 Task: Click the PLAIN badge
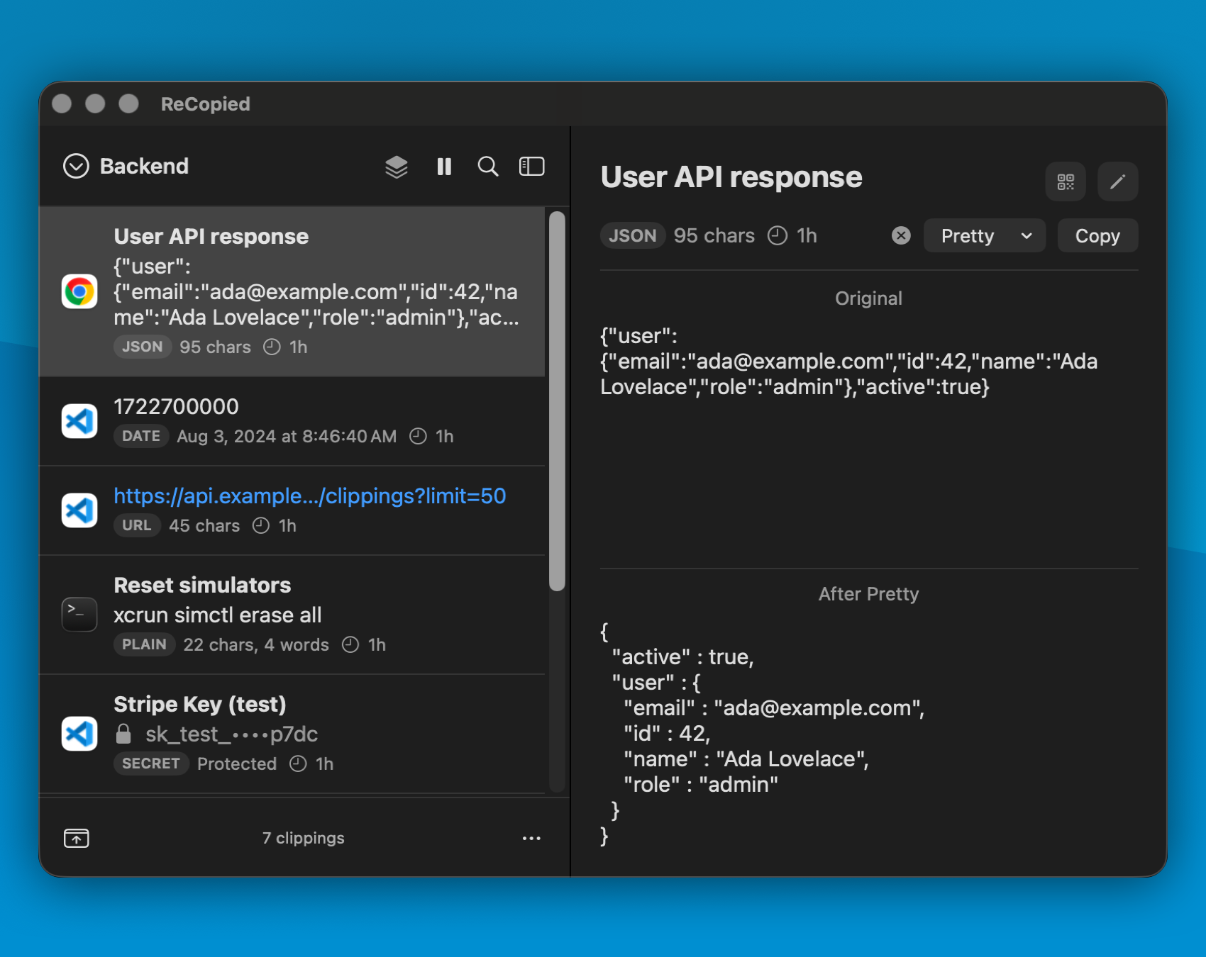pyautogui.click(x=144, y=644)
